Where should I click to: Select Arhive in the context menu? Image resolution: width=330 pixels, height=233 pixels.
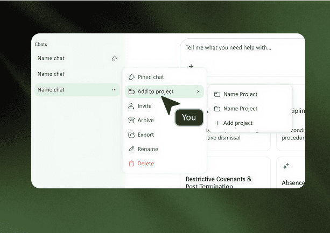[165, 121]
